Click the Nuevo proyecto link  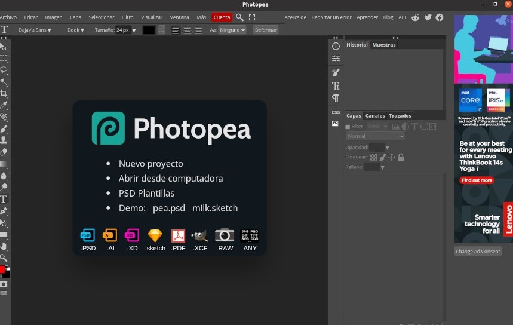click(150, 164)
